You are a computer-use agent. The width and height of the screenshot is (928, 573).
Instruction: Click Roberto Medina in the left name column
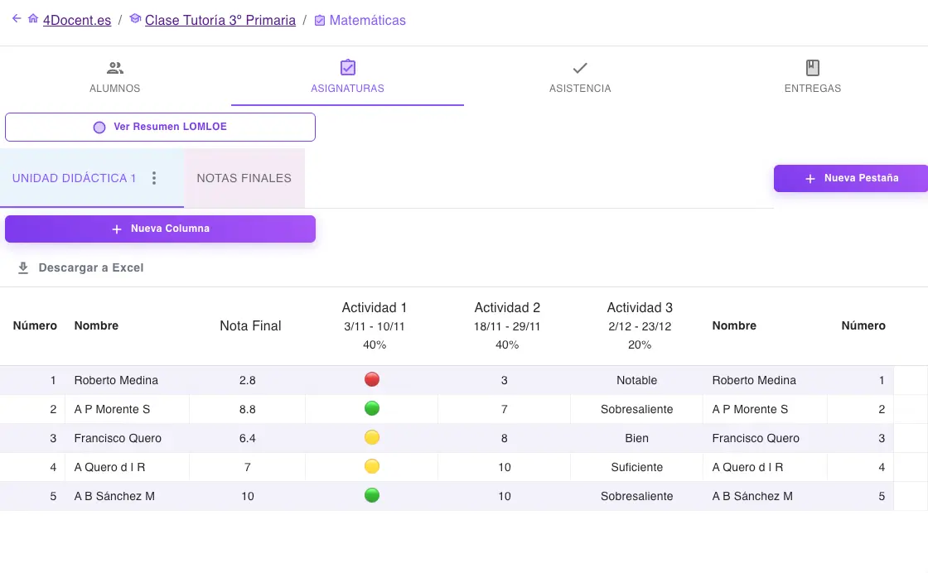pos(116,380)
